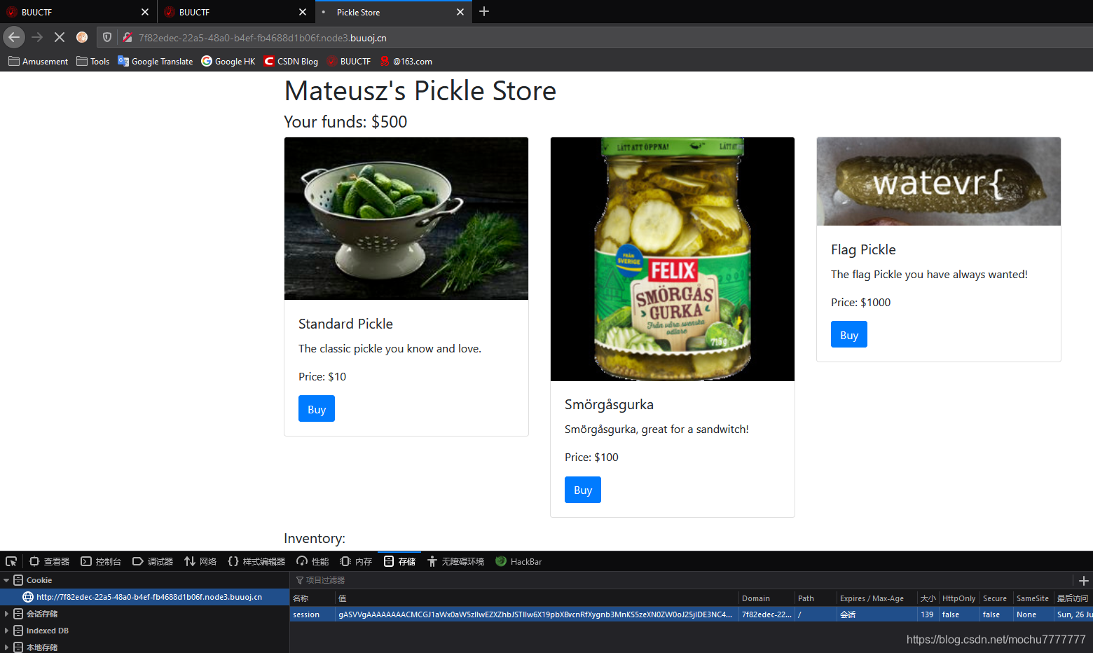Image resolution: width=1093 pixels, height=653 pixels.
Task: Open the HackBar extension panel
Action: point(518,561)
